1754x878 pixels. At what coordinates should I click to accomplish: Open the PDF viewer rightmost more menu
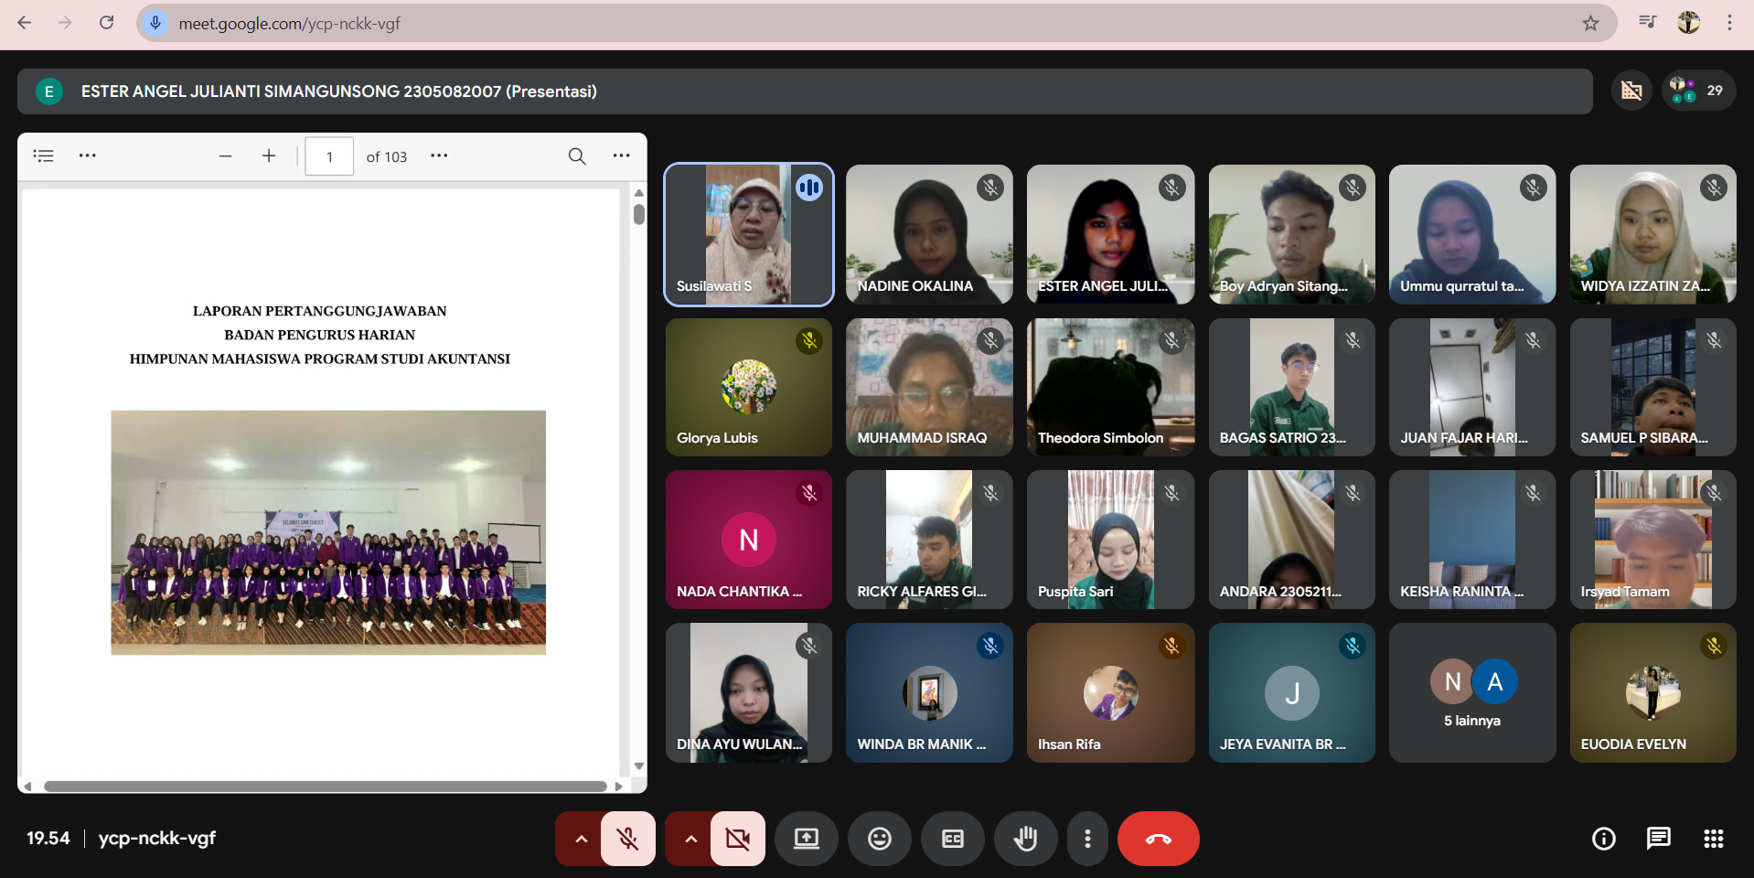click(x=622, y=156)
